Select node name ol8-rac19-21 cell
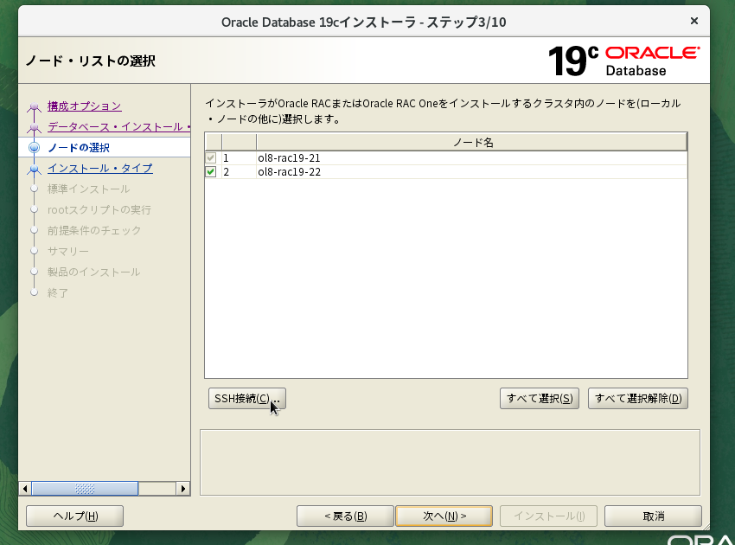735x545 pixels. 471,158
